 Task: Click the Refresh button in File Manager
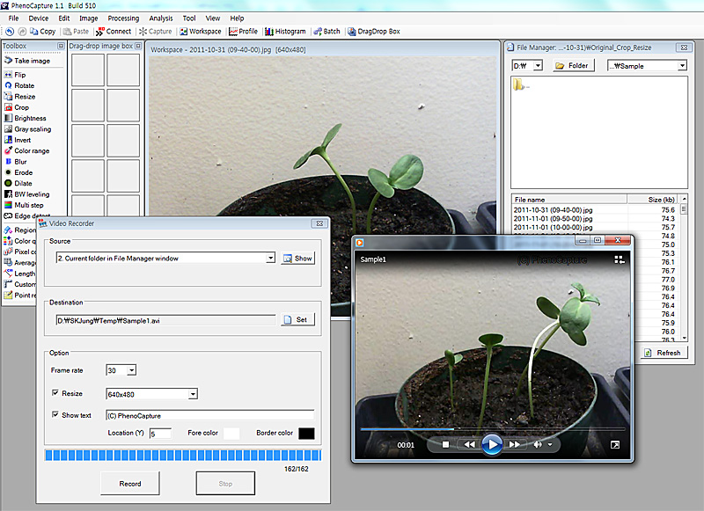(662, 353)
